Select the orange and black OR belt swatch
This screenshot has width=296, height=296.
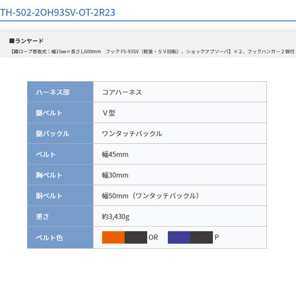pos(124,237)
